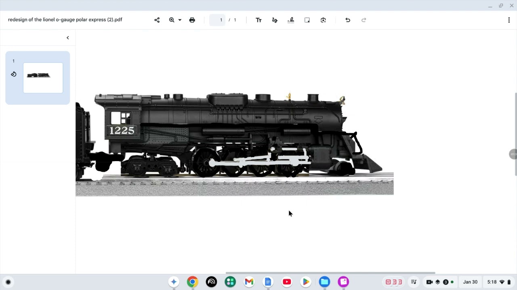Image resolution: width=517 pixels, height=290 pixels.
Task: Open Google Docs from the shelf
Action: pyautogui.click(x=268, y=282)
